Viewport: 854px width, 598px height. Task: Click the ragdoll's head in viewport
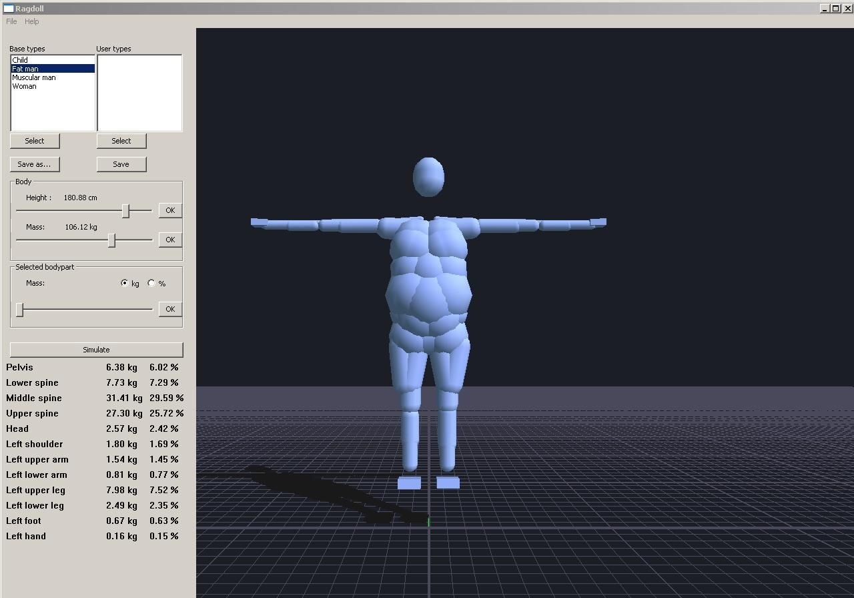[428, 177]
